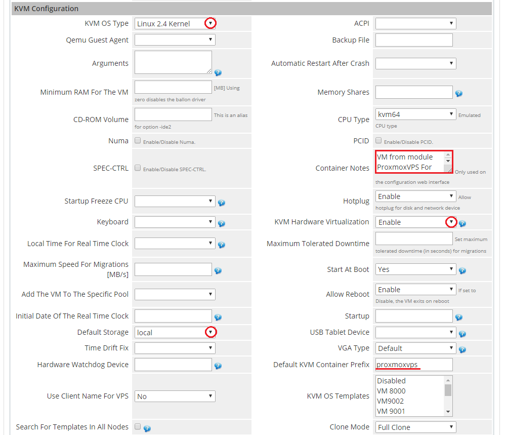505x435 pixels.
Task: Click help icon beside Memory Shares
Action: click(x=459, y=94)
